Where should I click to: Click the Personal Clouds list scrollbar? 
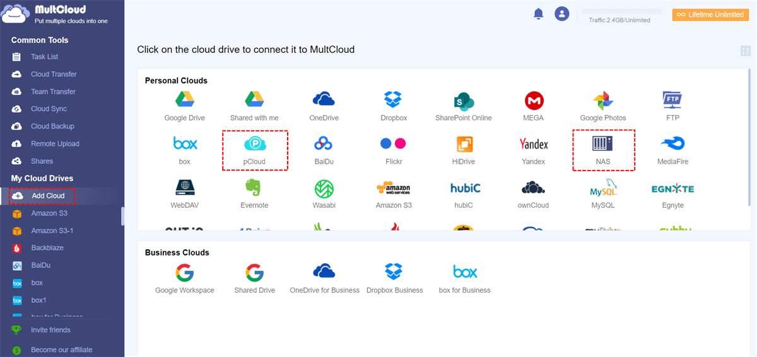748,139
